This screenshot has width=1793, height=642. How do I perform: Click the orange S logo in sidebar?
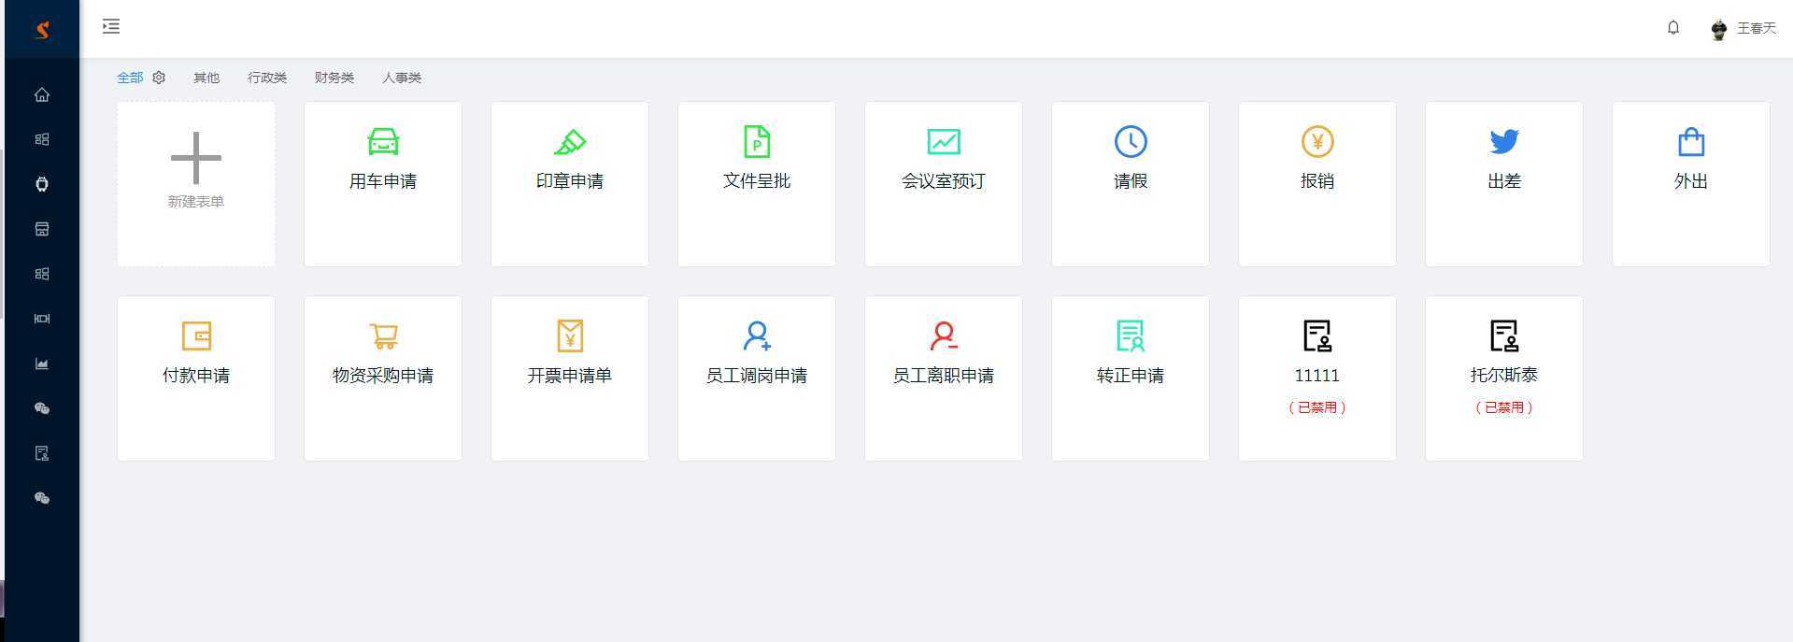(42, 30)
